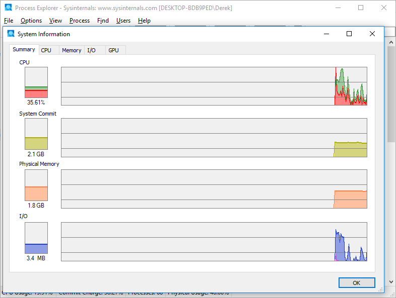
Task: Click the I/O history graph
Action: click(214, 242)
